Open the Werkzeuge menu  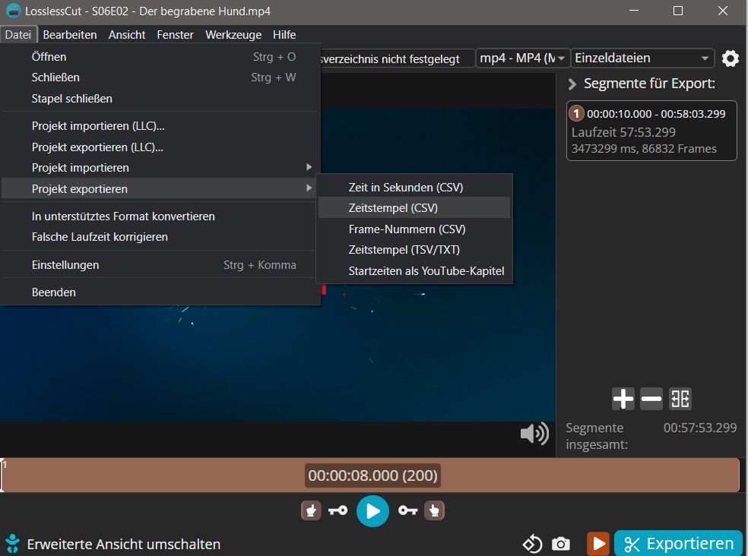coord(233,35)
